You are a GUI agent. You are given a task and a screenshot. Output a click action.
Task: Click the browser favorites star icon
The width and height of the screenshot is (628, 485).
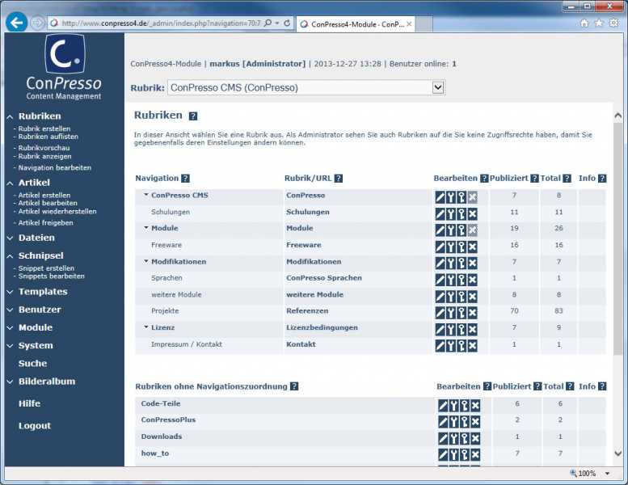599,23
